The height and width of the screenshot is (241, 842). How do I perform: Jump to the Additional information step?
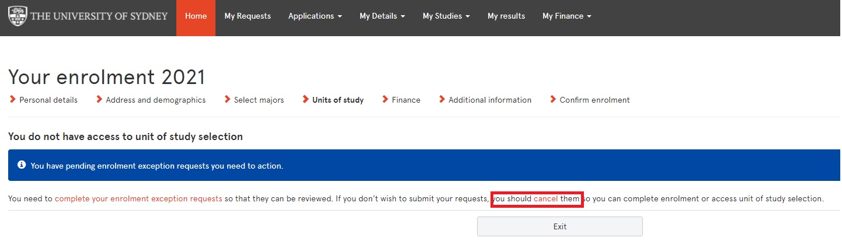[490, 100]
